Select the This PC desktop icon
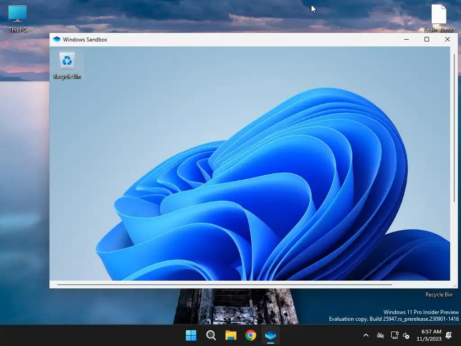 pyautogui.click(x=18, y=18)
